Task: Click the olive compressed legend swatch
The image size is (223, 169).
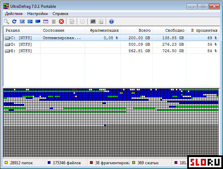Action: point(134,163)
